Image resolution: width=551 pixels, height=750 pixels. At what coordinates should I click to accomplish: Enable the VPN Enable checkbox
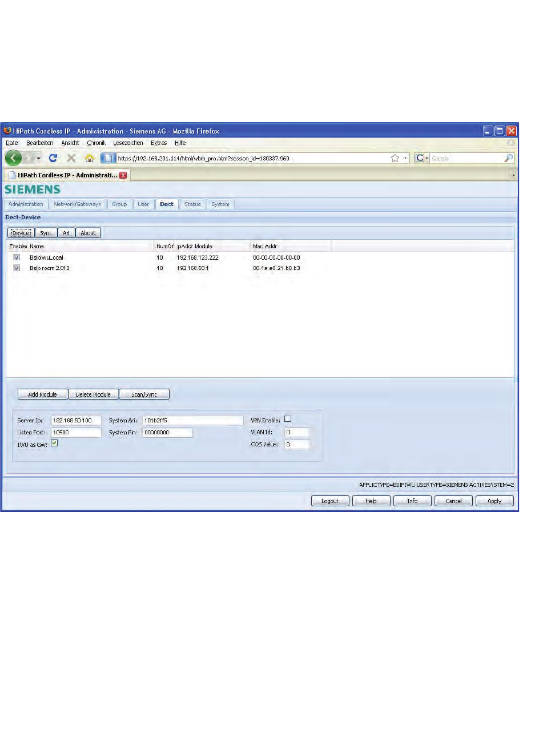point(288,419)
